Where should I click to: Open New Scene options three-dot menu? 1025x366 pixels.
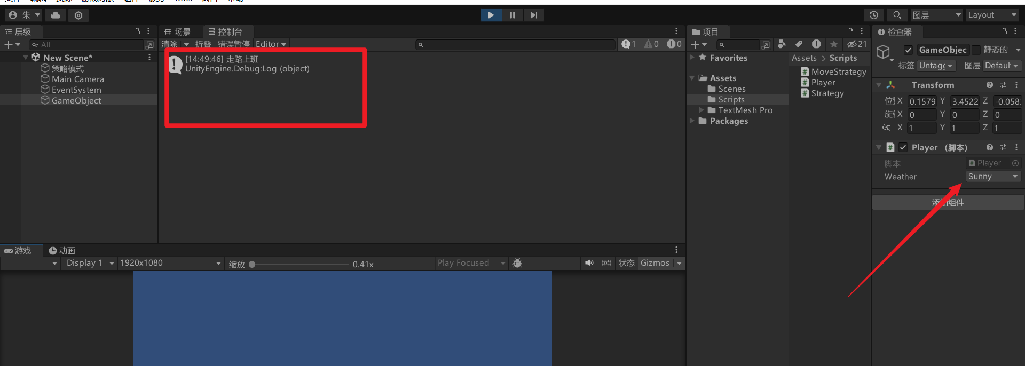click(149, 57)
